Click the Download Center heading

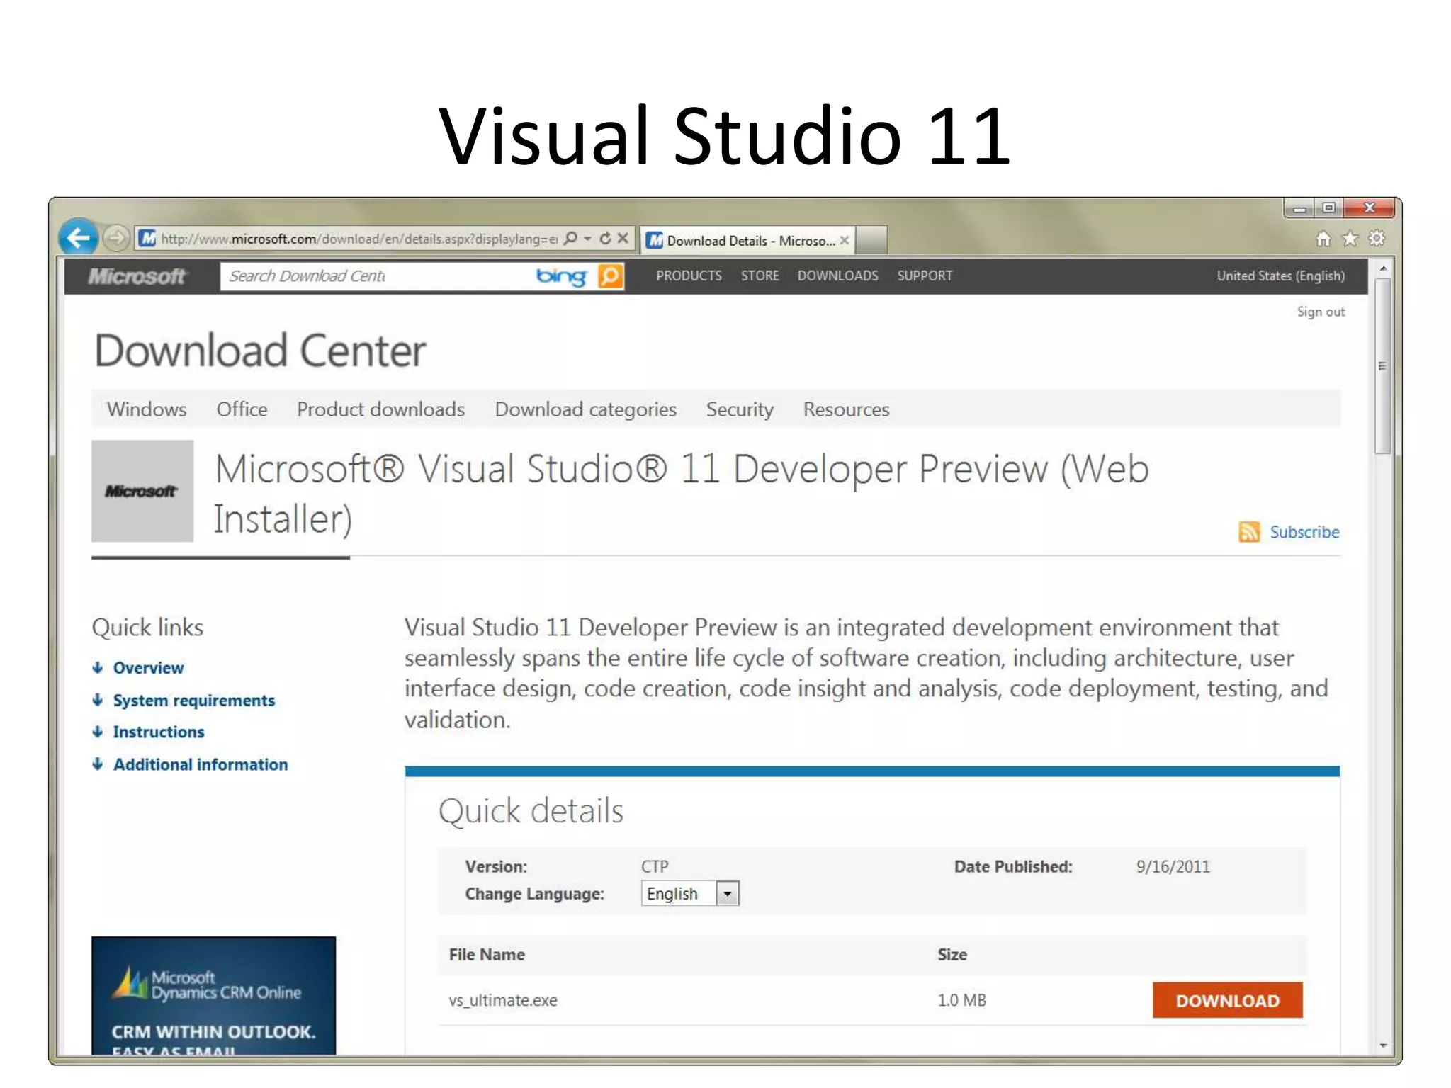tap(260, 351)
